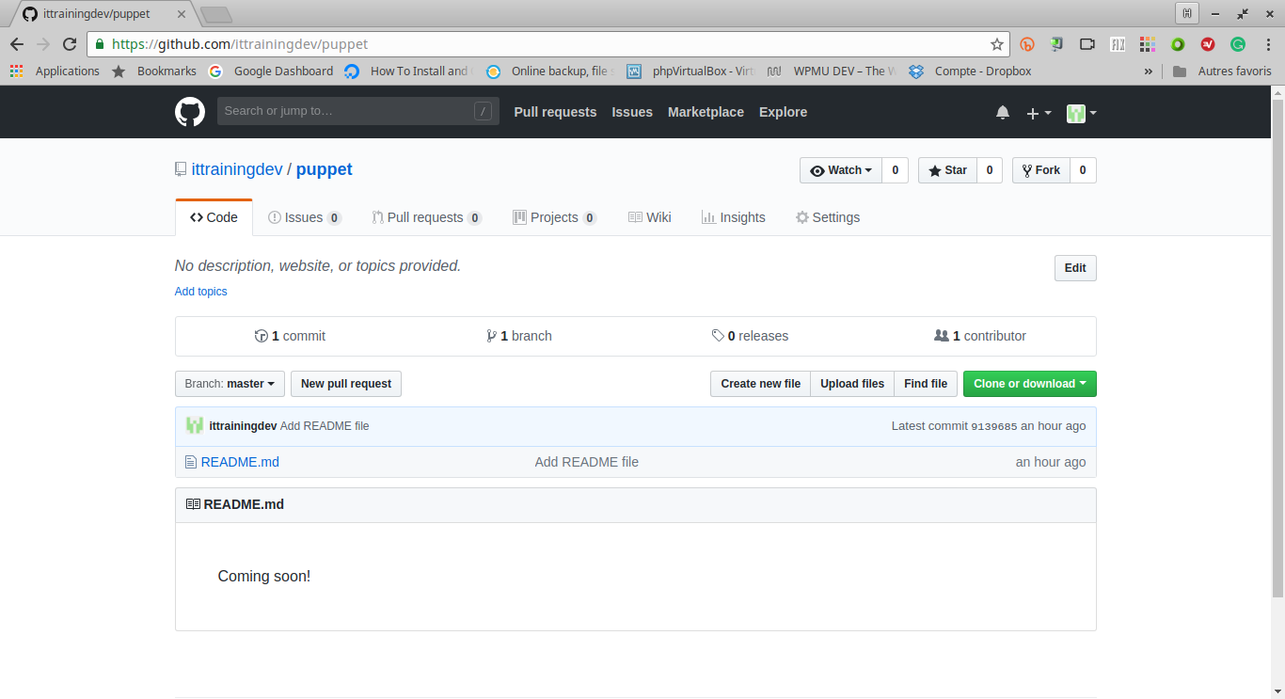
Task: View the 1 branch list
Action: [519, 336]
